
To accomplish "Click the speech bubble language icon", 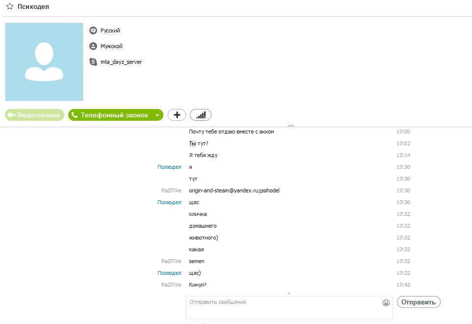I will 93,30.
